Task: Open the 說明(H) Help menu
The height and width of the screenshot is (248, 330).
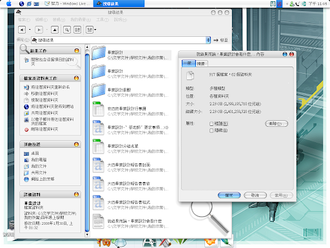Action: click(x=121, y=20)
